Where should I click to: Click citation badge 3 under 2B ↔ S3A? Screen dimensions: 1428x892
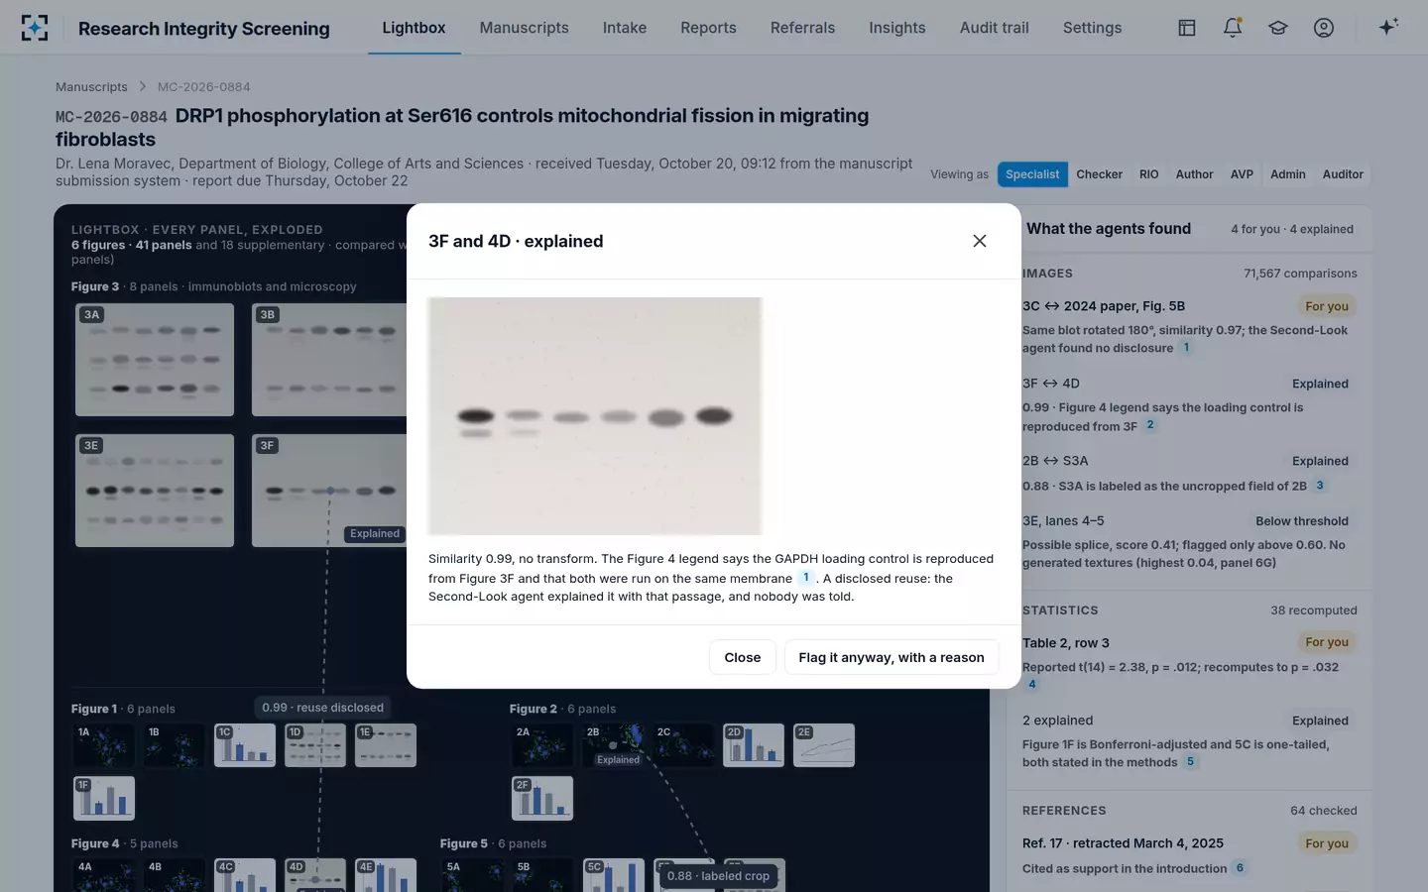click(1319, 486)
